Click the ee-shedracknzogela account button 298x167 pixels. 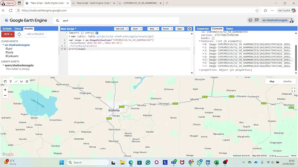(x=275, y=20)
